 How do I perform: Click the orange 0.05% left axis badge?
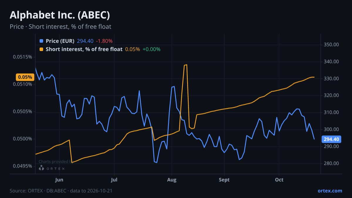coord(25,77)
